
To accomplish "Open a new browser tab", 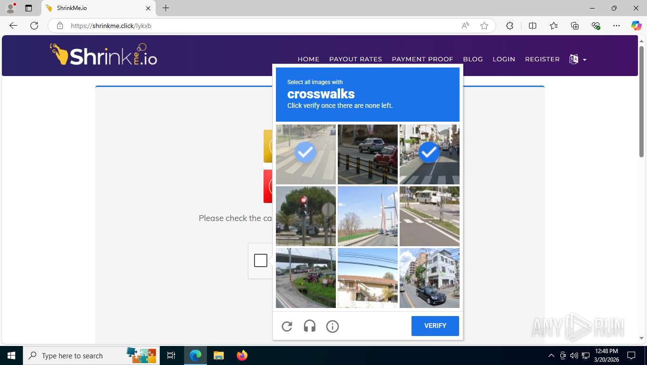I will 166,8.
